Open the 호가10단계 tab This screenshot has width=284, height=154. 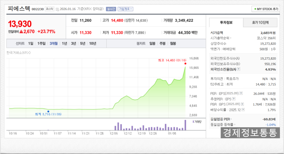point(260,23)
